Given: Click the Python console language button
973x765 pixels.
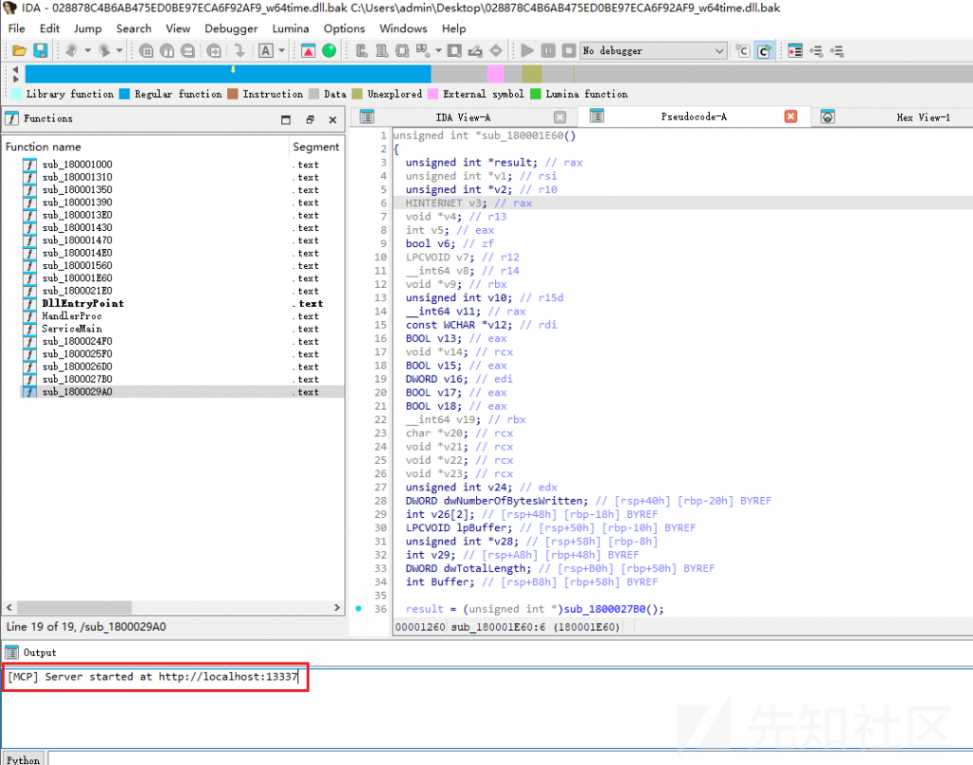Looking at the screenshot, I should coord(23,759).
